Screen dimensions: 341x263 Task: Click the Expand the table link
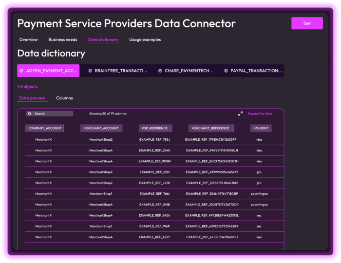pyautogui.click(x=260, y=113)
